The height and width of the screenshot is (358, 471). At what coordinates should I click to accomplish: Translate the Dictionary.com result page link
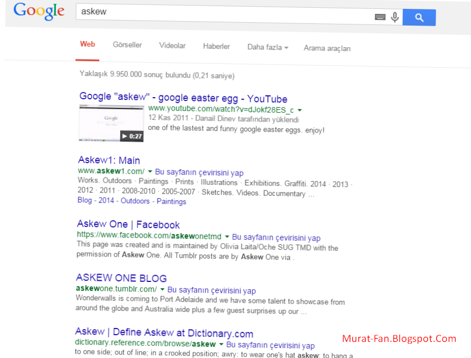270,345
